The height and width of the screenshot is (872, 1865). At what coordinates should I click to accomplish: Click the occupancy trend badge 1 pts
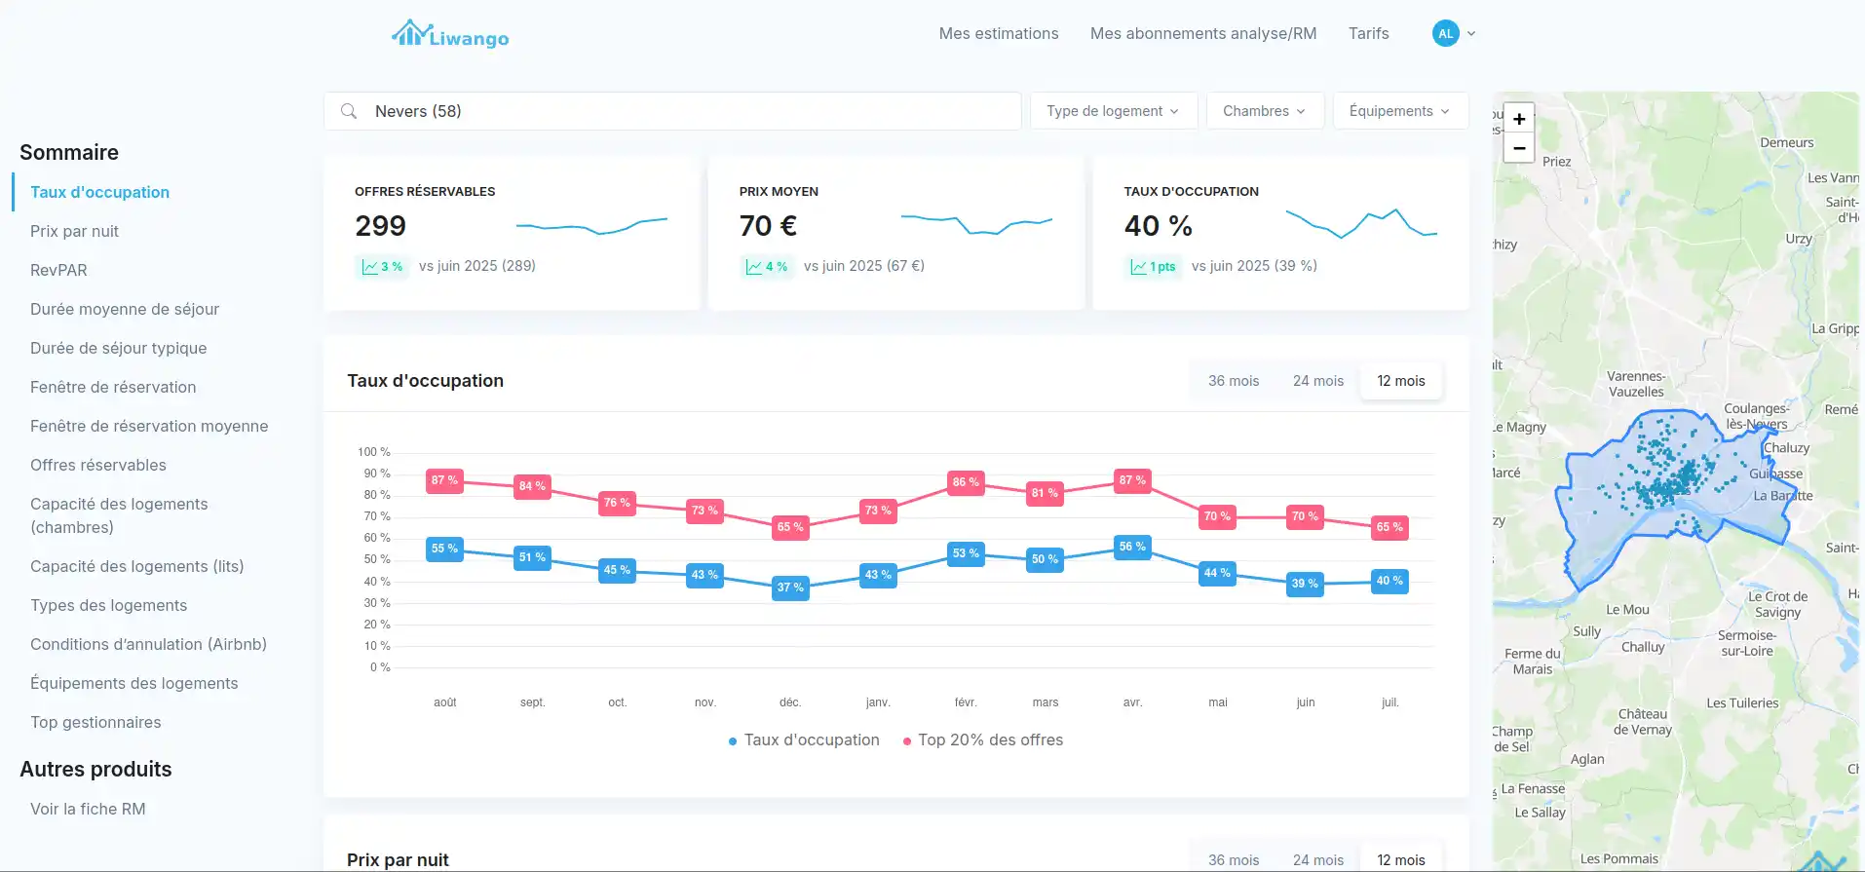click(1153, 266)
